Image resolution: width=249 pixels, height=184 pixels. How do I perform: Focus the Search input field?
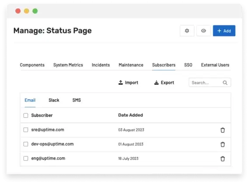(210, 83)
